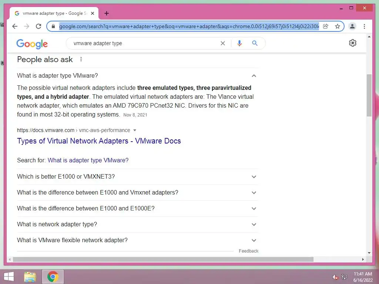Expand What is network adapter type
Viewport: 379px width, 284px height.
coord(138,224)
